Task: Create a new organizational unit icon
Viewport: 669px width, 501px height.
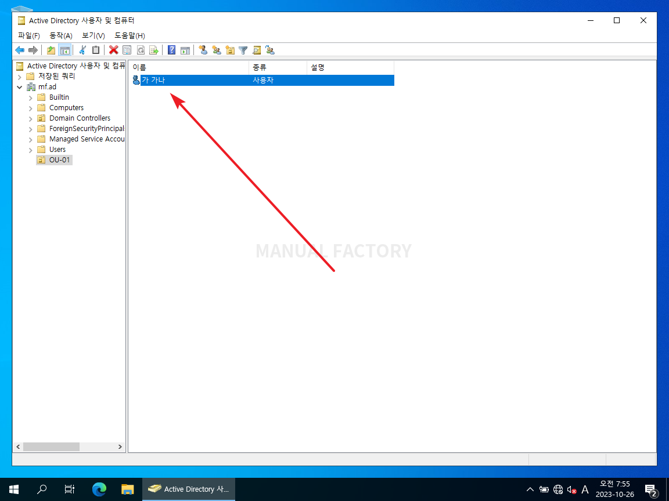Action: point(230,50)
